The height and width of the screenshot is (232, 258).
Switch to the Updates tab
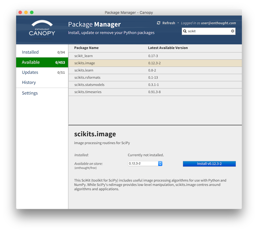pos(42,72)
